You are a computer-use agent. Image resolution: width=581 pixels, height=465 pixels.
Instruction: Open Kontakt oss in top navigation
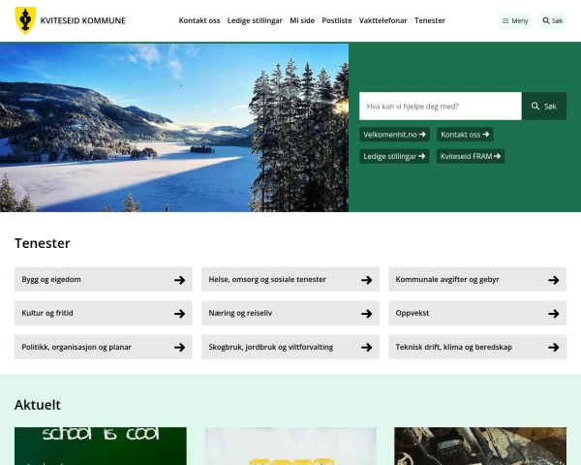[x=199, y=20]
